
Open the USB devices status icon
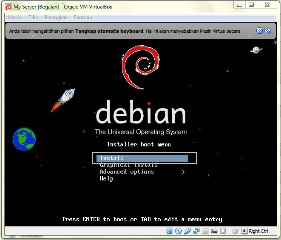(x=187, y=231)
